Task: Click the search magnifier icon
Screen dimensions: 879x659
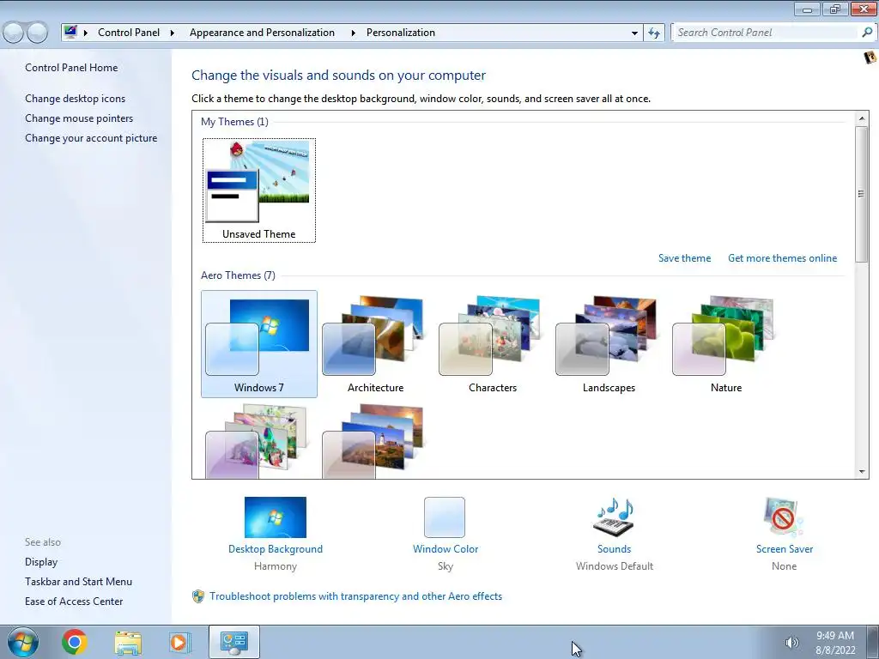Action: pos(867,33)
